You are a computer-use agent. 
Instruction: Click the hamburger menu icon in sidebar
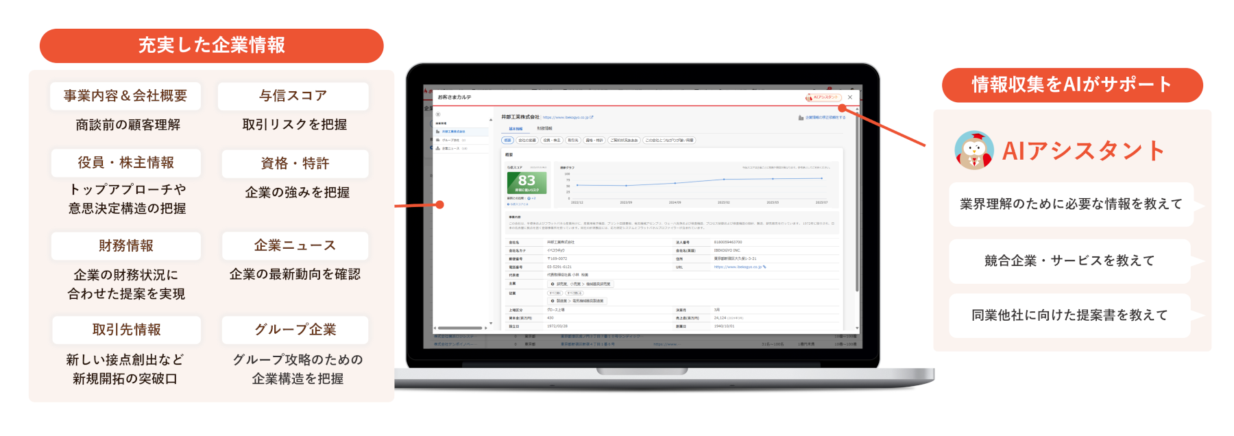pyautogui.click(x=438, y=114)
